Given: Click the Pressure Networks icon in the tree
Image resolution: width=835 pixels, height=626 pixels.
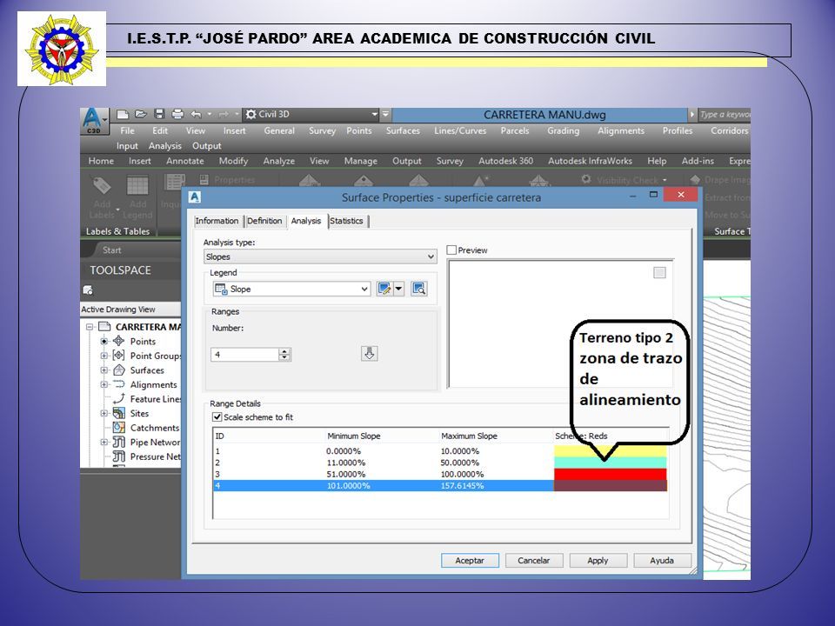Looking at the screenshot, I should click(x=119, y=456).
